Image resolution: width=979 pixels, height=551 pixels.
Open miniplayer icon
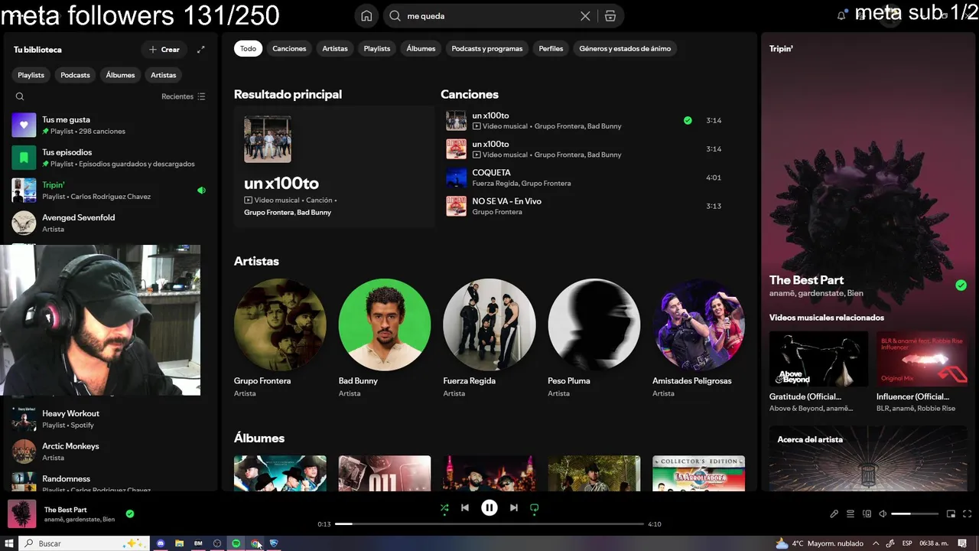pyautogui.click(x=951, y=514)
